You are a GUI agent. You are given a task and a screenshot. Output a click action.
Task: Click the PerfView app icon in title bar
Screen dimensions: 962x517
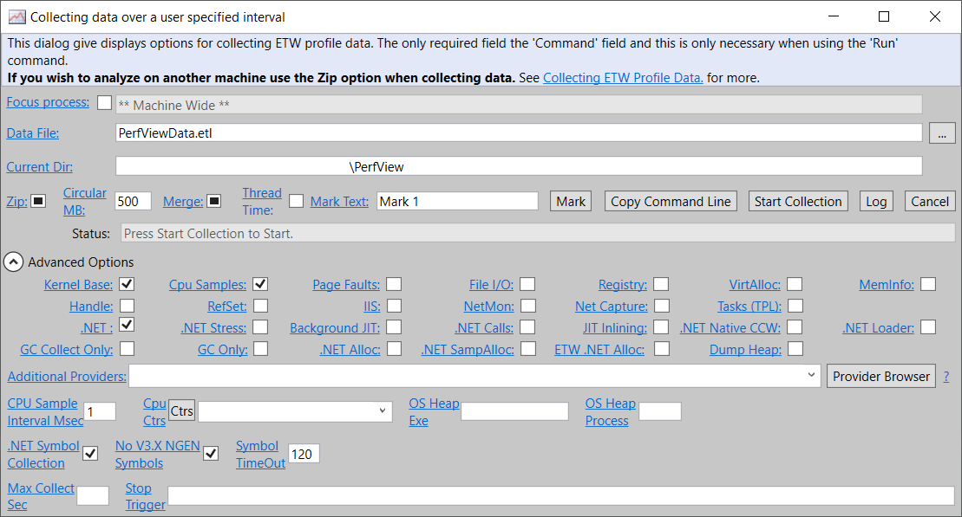pyautogui.click(x=16, y=16)
